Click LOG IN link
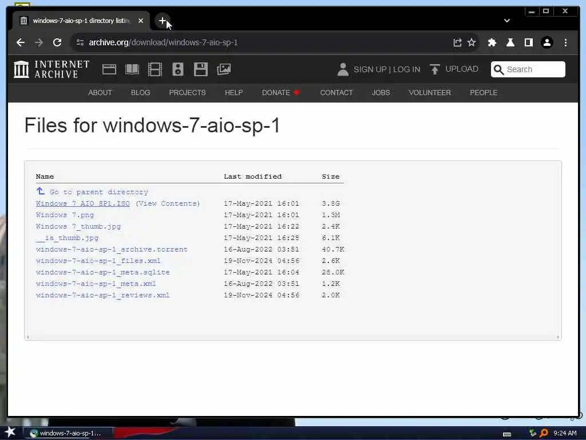Viewport: 586px width, 440px height. coord(407,69)
